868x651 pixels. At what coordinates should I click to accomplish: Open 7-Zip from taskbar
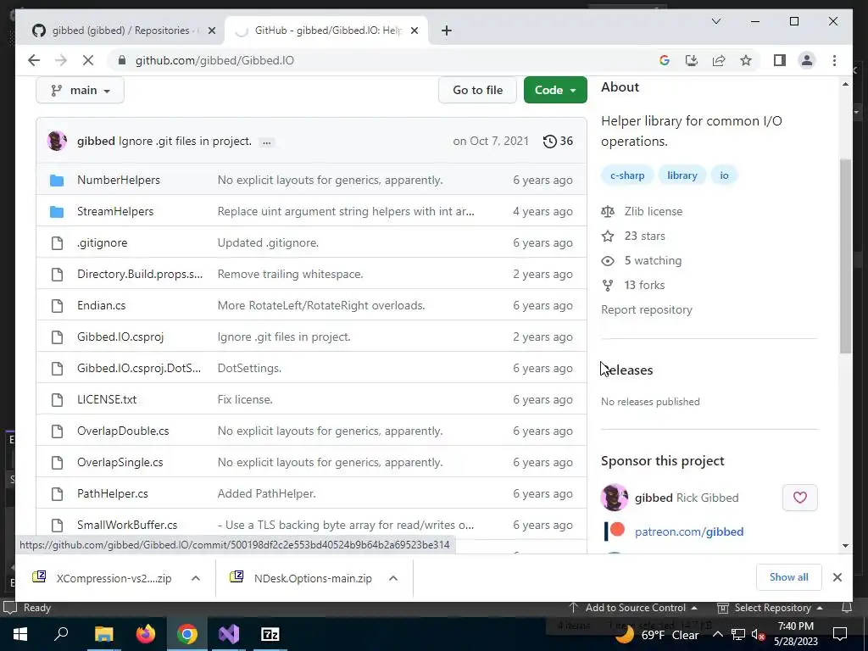click(x=270, y=634)
